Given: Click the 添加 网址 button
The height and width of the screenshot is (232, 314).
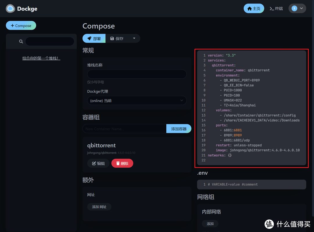Looking at the screenshot, I should (x=99, y=207).
